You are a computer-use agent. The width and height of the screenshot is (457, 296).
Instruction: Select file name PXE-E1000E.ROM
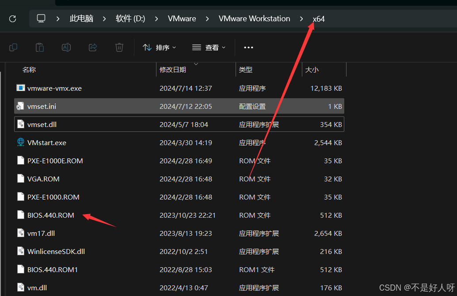[x=55, y=161]
